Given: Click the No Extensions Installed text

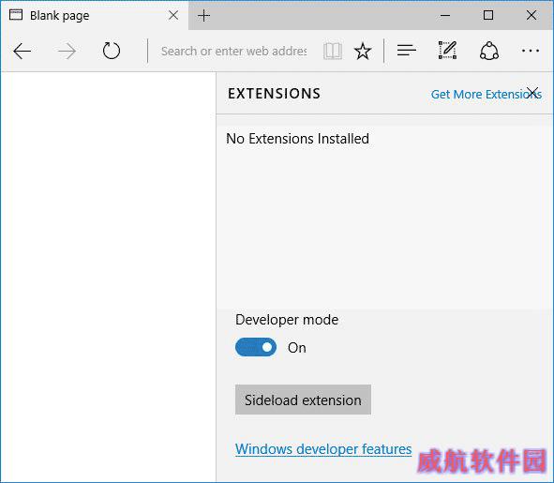Looking at the screenshot, I should 297,139.
